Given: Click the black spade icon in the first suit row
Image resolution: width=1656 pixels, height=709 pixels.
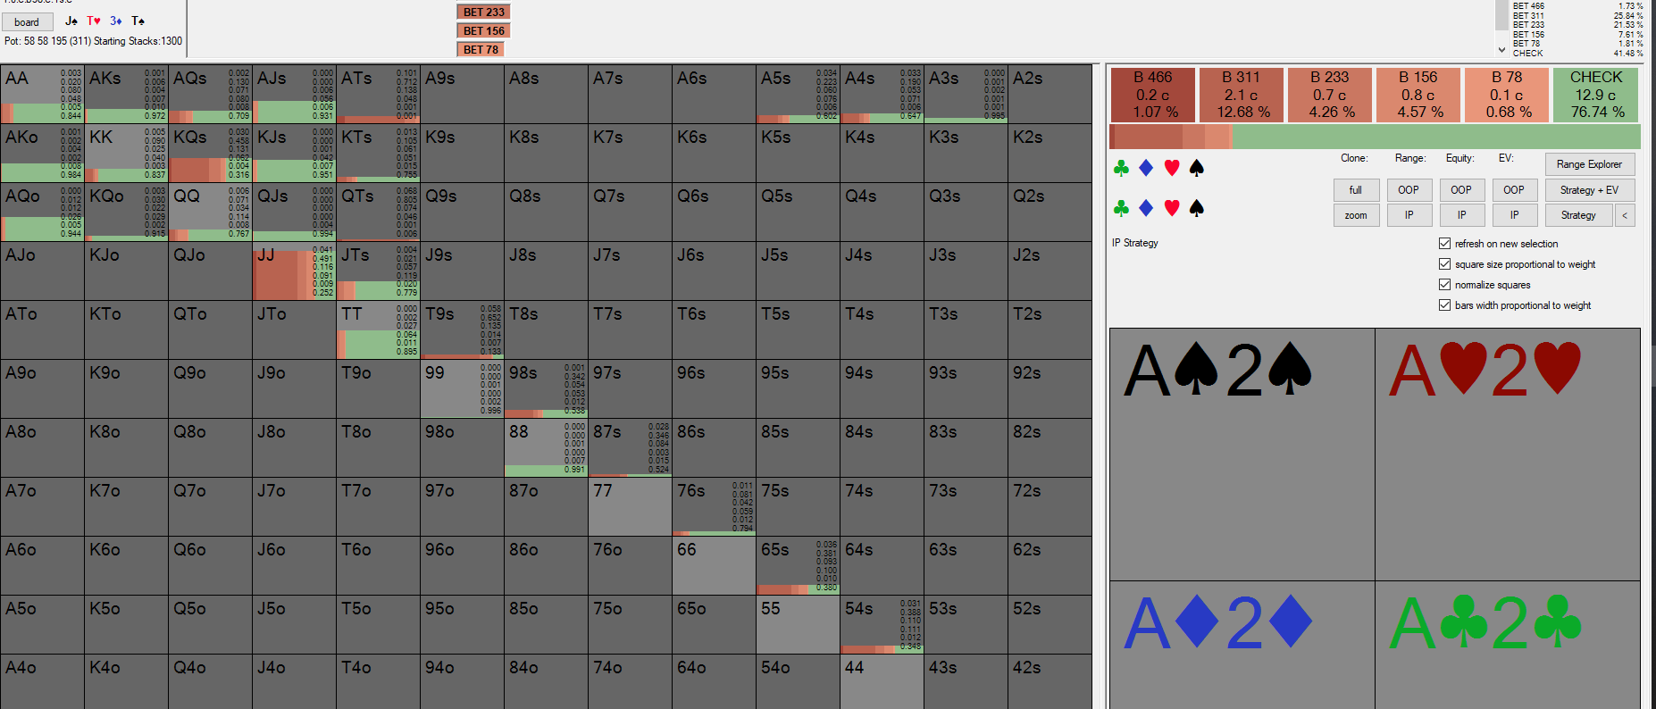Looking at the screenshot, I should tap(1197, 168).
